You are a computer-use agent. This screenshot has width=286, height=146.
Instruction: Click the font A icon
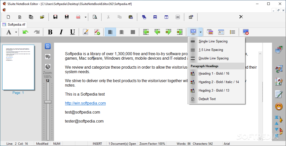click(x=9, y=32)
